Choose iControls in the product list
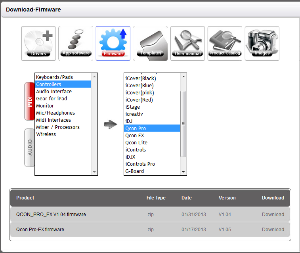This screenshot has height=253, width=300. (152, 149)
